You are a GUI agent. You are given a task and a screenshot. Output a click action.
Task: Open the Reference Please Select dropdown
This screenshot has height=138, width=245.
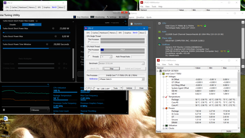pyautogui.click(x=143, y=79)
